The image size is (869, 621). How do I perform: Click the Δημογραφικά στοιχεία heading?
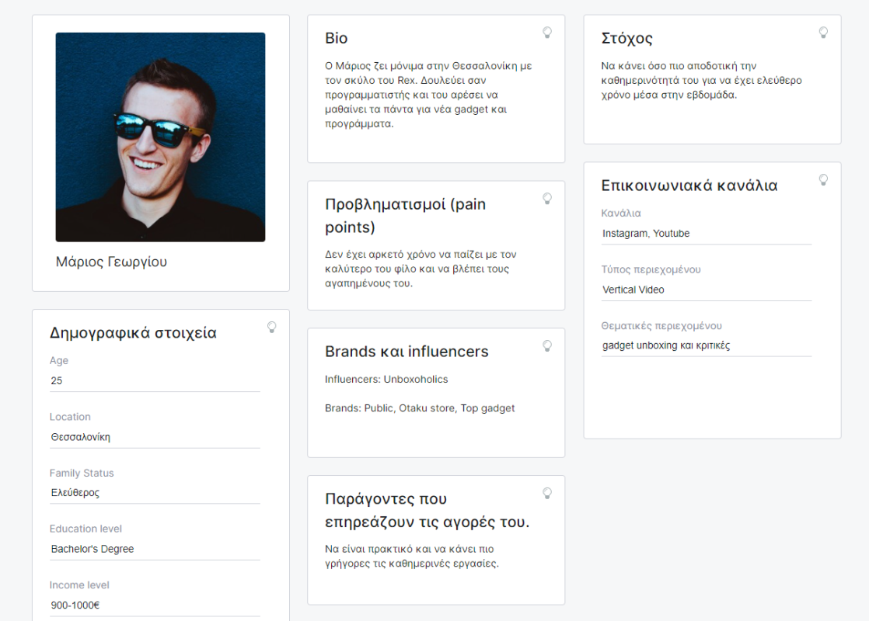133,333
